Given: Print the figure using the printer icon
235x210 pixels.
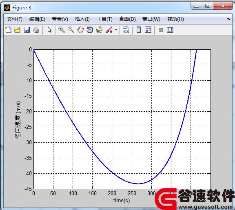Looking at the screenshot, I should (36, 30).
